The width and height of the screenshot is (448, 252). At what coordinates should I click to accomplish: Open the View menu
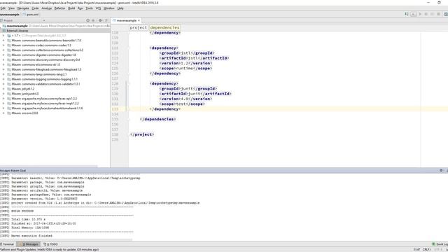tap(11, 8)
